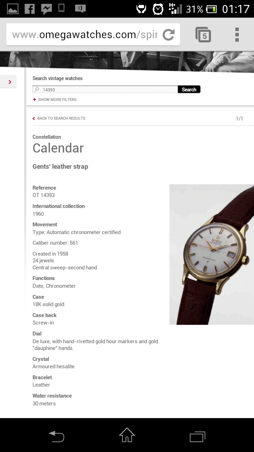Go back via BACK TO SEARCH RESULTS
254x452 pixels.
(x=59, y=118)
